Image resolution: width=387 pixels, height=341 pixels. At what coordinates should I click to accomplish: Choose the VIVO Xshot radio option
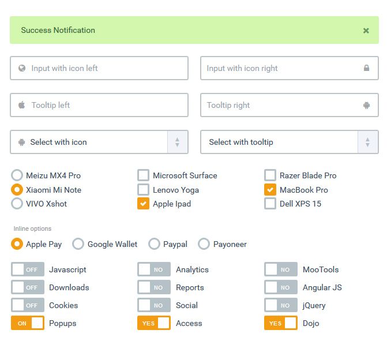(x=17, y=204)
